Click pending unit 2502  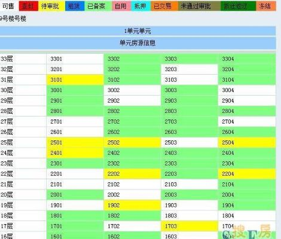coord(132,142)
